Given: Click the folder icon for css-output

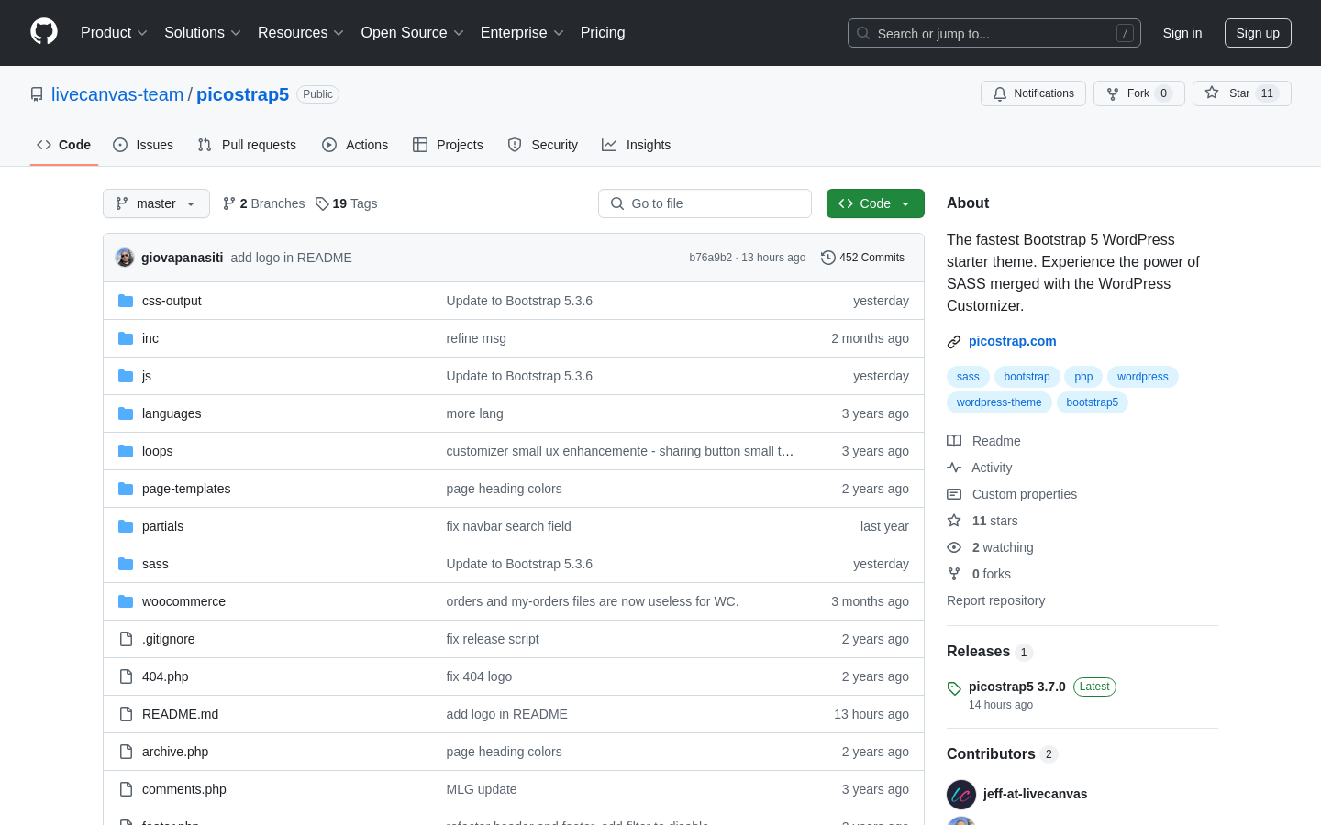Looking at the screenshot, I should (126, 301).
